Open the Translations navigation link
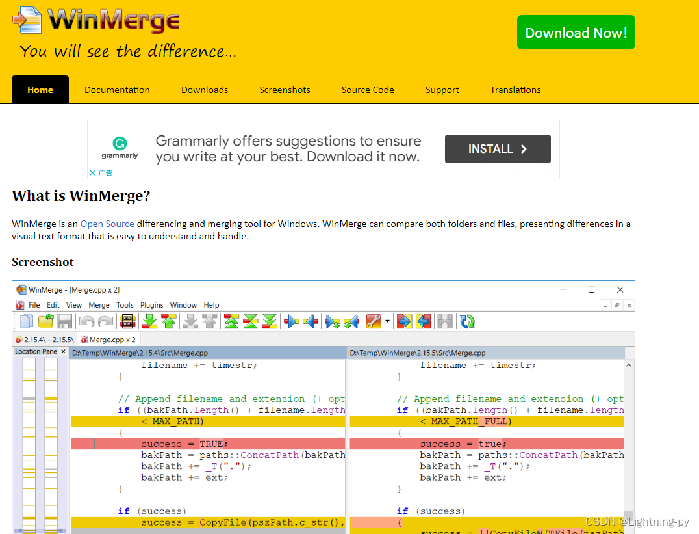Image resolution: width=699 pixels, height=534 pixels. coord(515,90)
